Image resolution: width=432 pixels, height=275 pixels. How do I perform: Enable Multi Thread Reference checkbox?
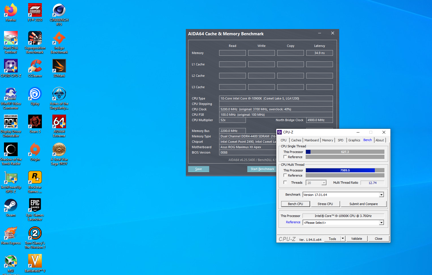285,175
